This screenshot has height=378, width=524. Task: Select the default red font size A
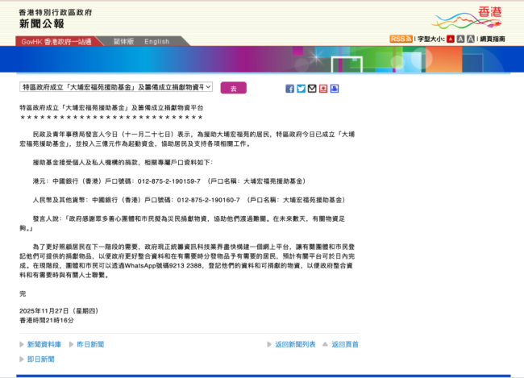click(x=450, y=39)
